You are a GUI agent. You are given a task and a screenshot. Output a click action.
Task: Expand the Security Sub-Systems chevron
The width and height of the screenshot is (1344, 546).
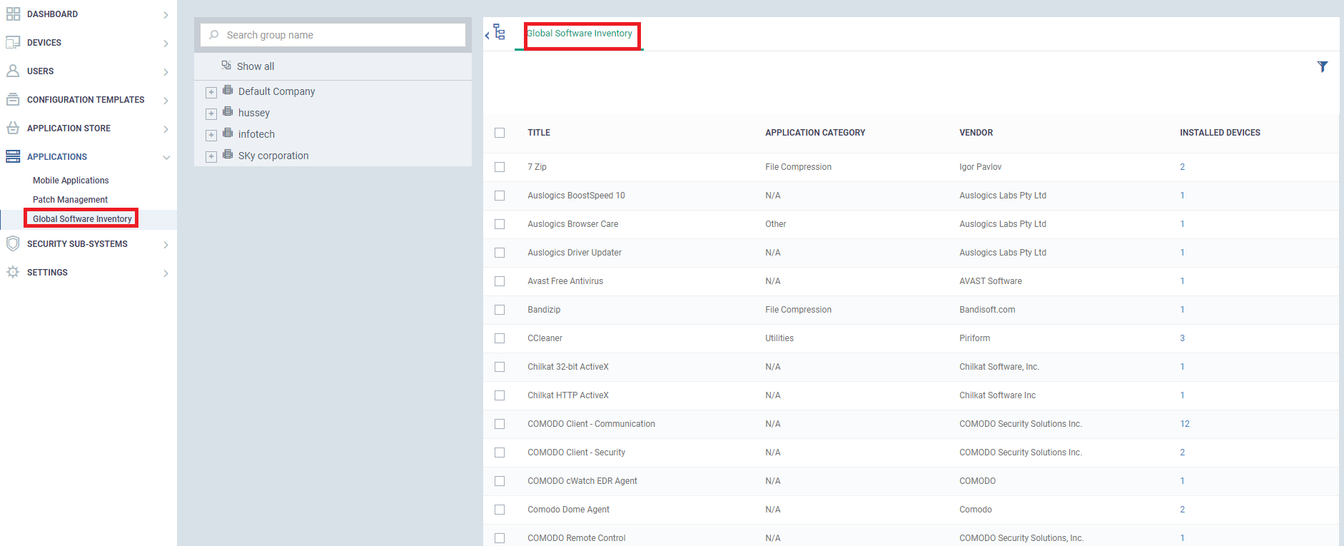[166, 245]
